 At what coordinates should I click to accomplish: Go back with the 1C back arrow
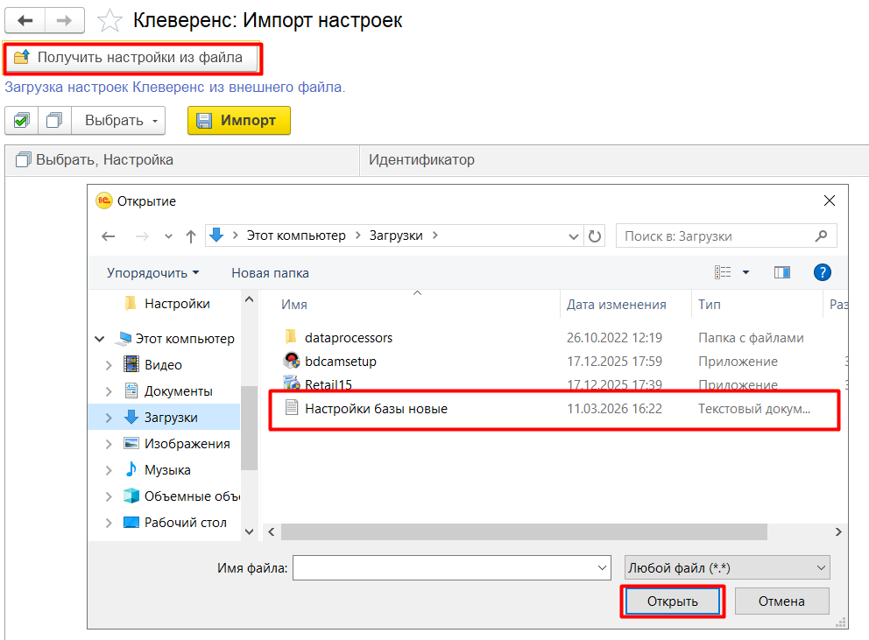pyautogui.click(x=25, y=21)
